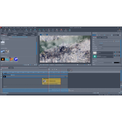Screen dimensions: 122x122
Task: Click the button beside the Einblendung transition
Action: (117, 52)
